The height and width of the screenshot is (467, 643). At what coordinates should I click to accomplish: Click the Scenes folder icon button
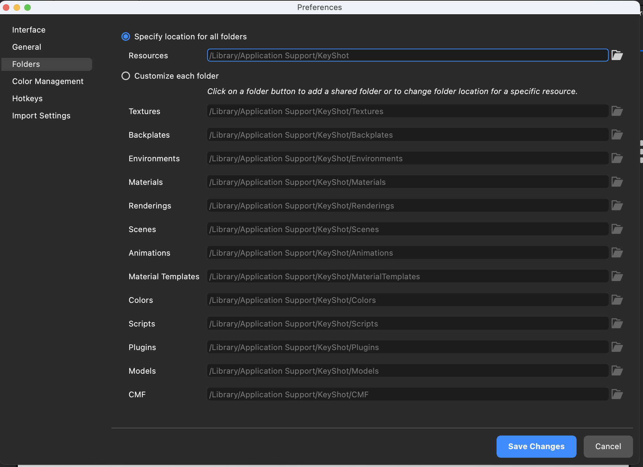pyautogui.click(x=617, y=229)
